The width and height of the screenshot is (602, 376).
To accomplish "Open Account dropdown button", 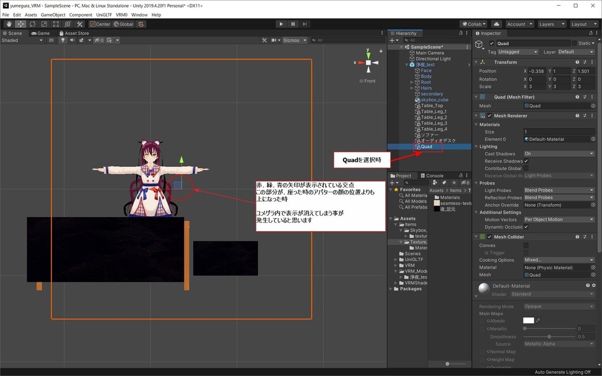I will pyautogui.click(x=519, y=24).
